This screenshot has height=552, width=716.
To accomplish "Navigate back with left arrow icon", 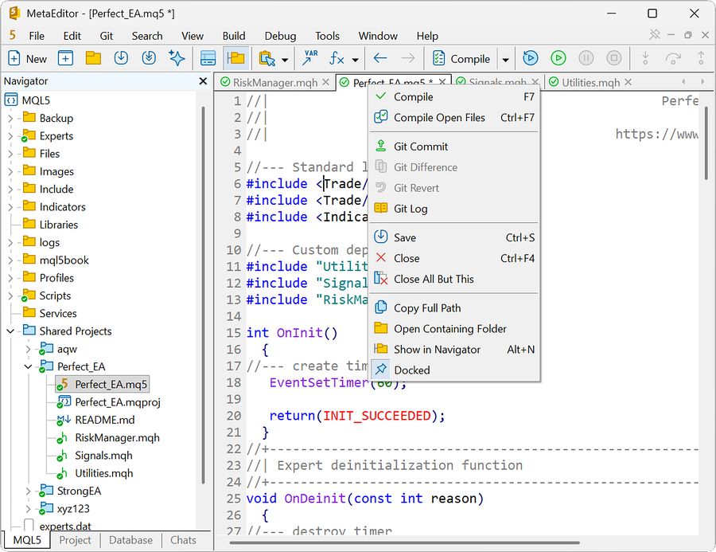I will click(x=380, y=58).
